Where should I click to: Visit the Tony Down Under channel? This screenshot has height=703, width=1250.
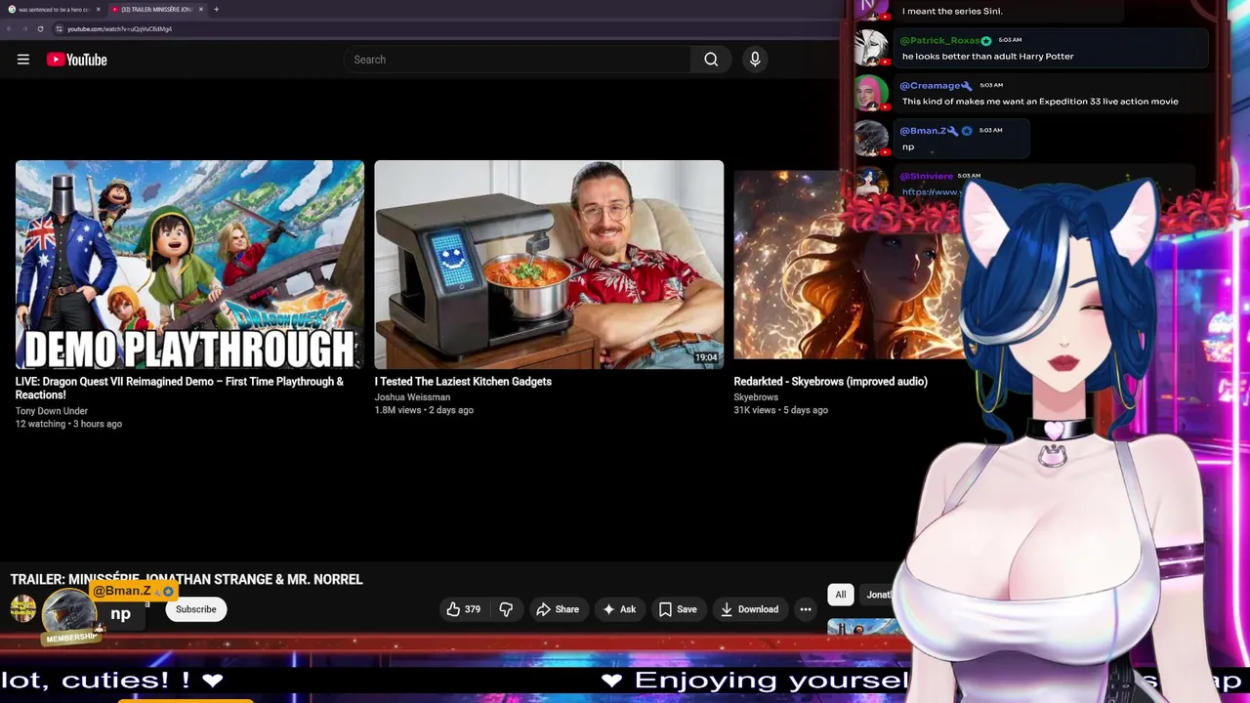52,411
